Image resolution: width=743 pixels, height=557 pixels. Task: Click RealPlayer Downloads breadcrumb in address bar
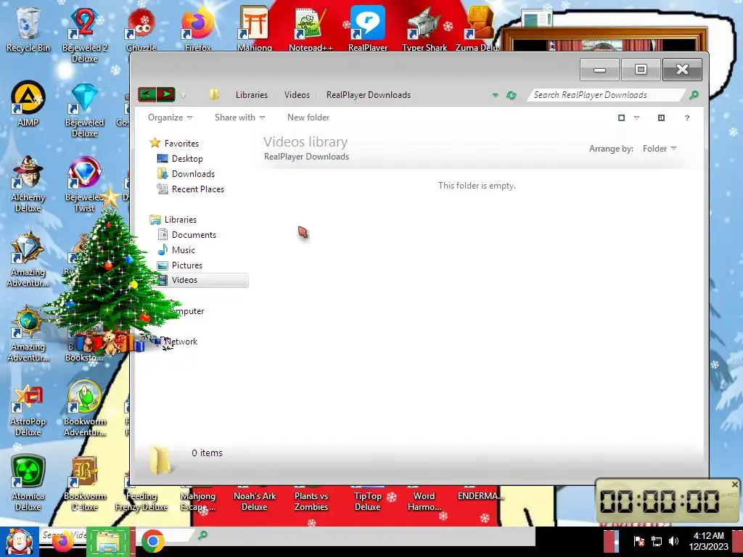[369, 95]
